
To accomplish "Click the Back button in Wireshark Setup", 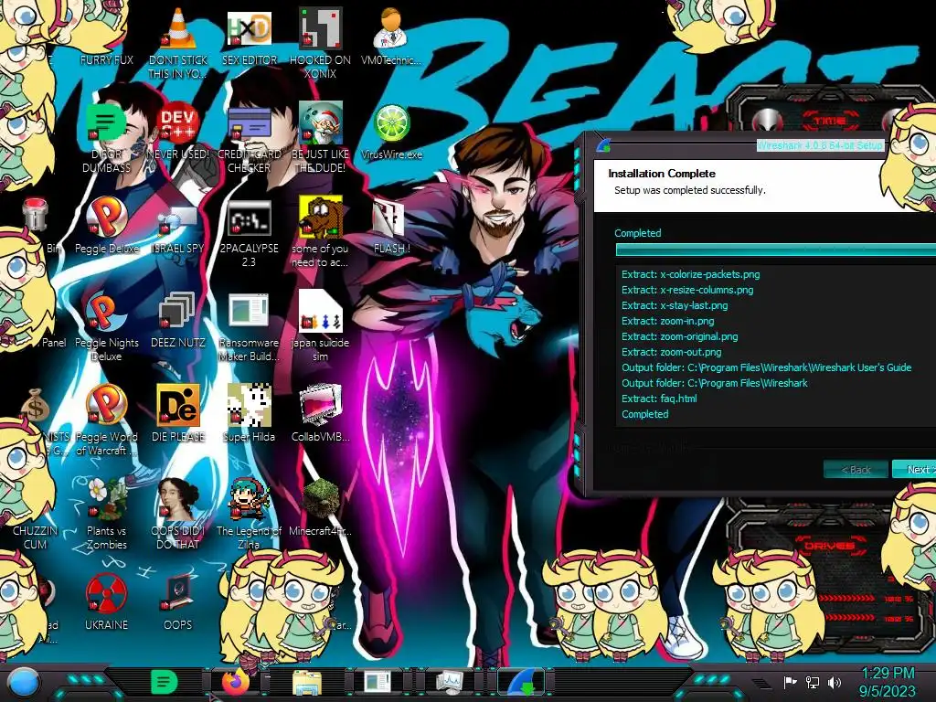I will click(x=856, y=469).
